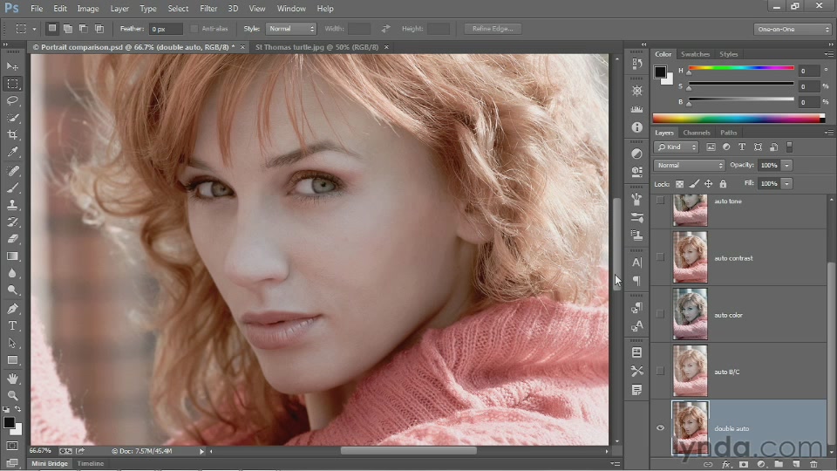Open the Color panel flyout menu
Viewport: 837px width, 471px height.
click(828, 54)
